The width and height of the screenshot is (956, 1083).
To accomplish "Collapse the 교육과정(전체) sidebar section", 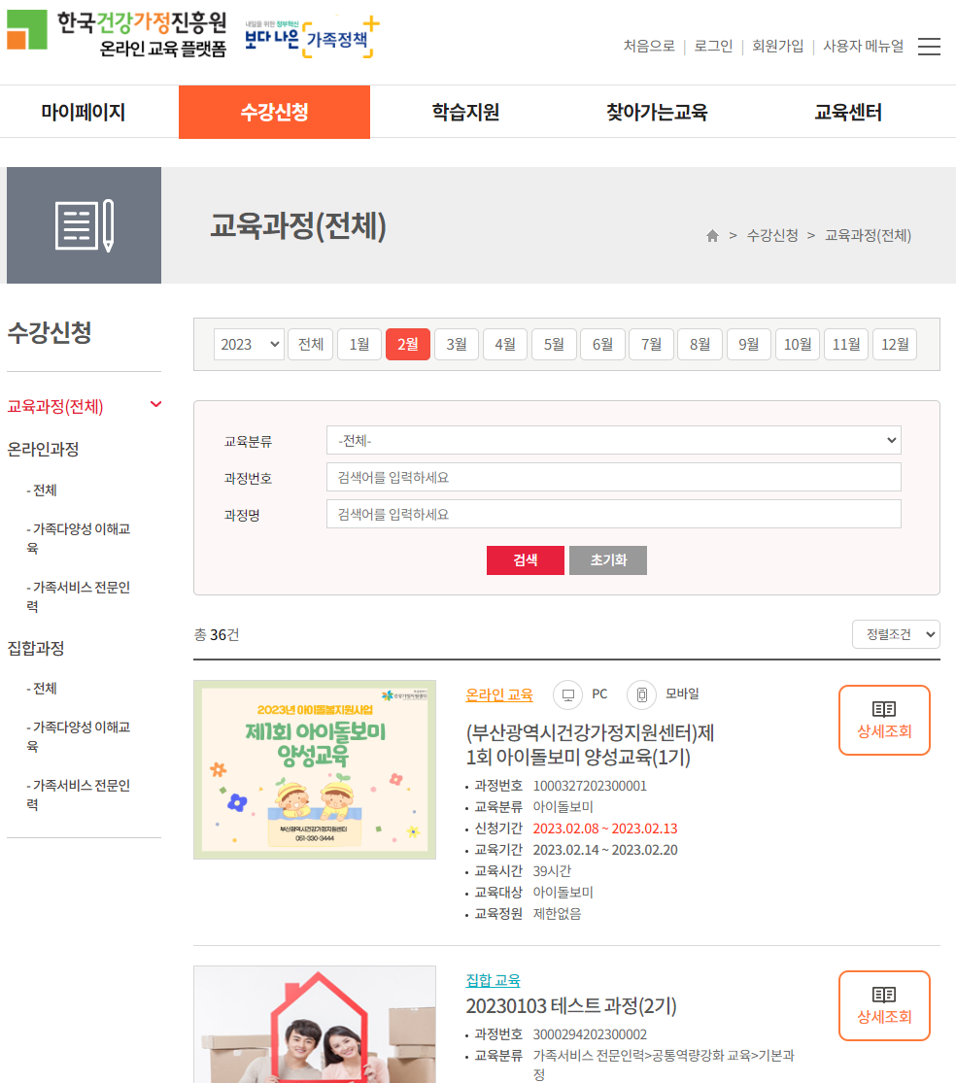I will (155, 404).
